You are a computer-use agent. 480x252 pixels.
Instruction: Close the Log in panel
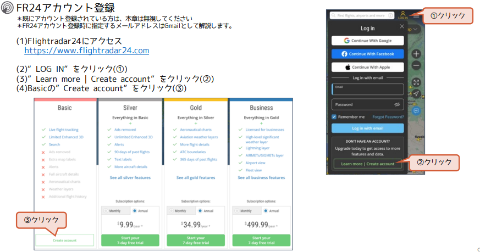coord(401,26)
